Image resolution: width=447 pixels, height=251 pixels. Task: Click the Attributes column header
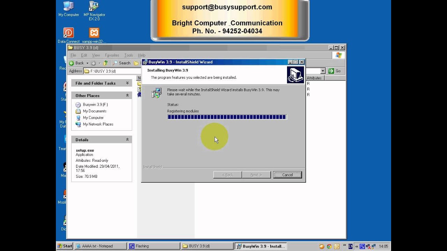(315, 78)
